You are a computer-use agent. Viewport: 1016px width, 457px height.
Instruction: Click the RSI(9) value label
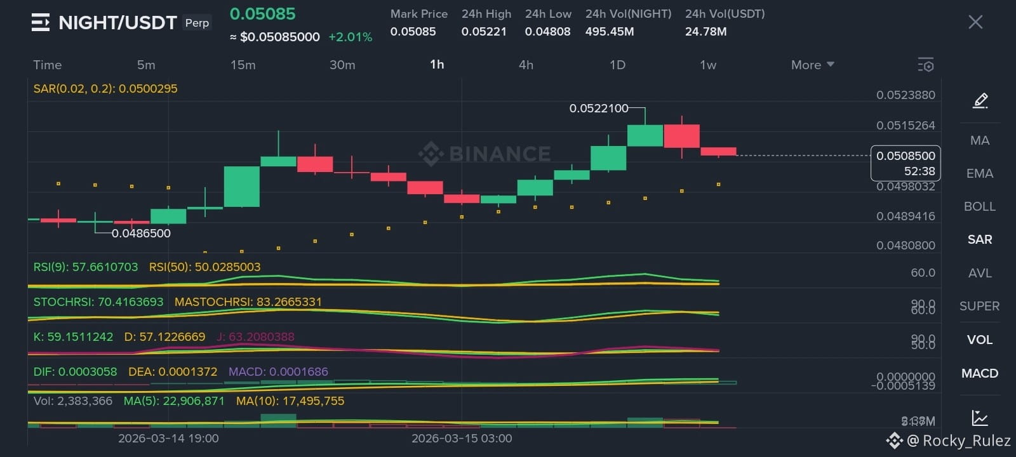coord(86,267)
